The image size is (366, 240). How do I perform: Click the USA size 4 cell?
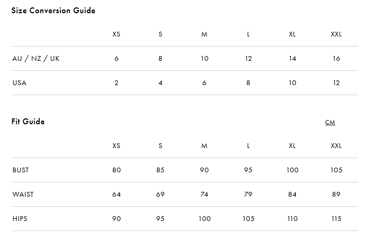[160, 83]
